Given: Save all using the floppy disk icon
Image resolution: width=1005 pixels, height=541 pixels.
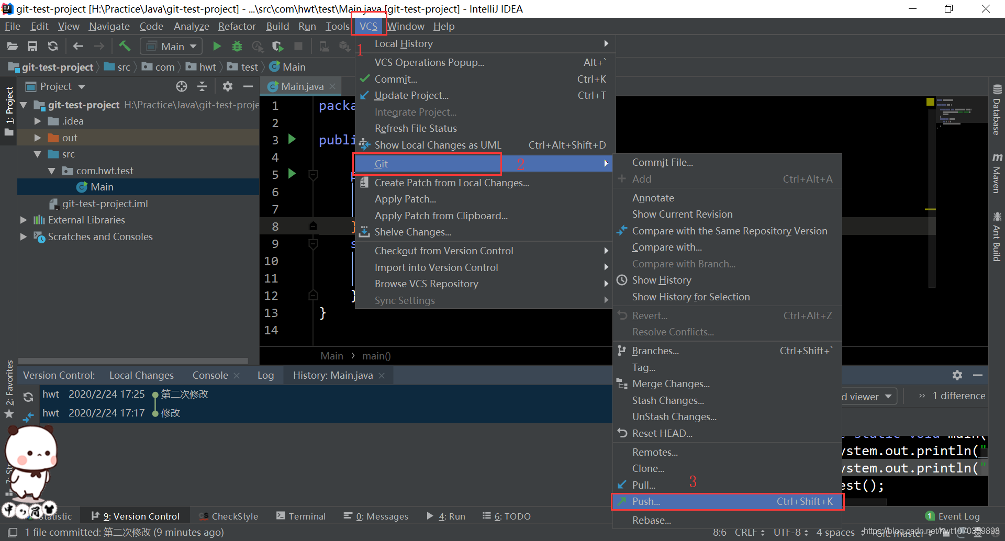Looking at the screenshot, I should [32, 47].
